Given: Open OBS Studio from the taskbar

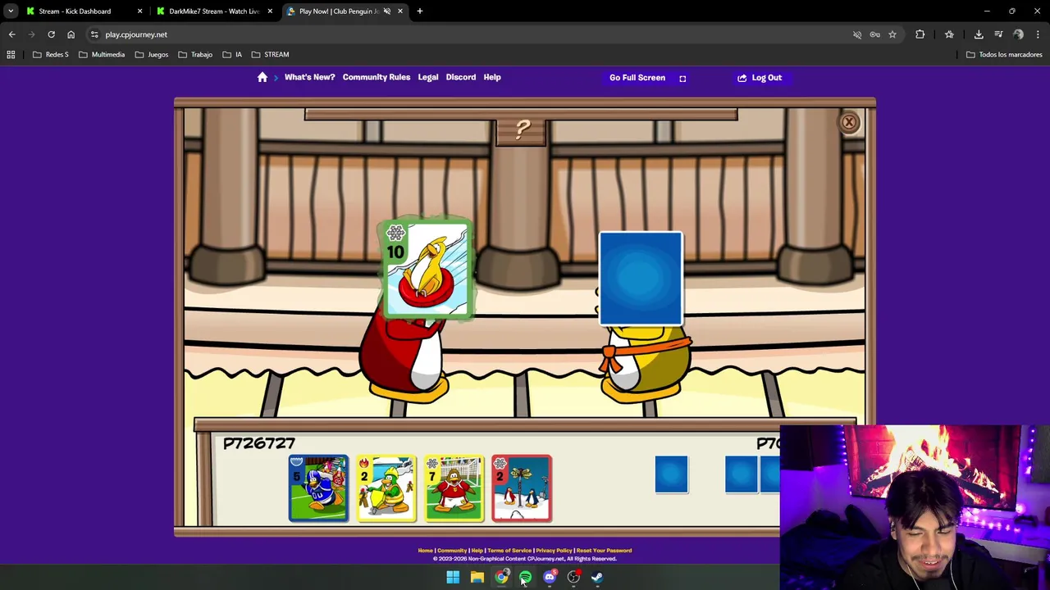Looking at the screenshot, I should (x=573, y=577).
